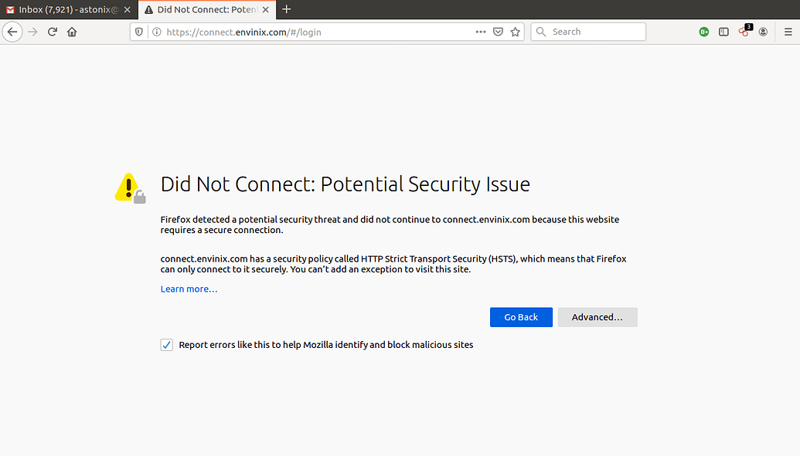Click the Home icon in the toolbar

click(x=72, y=32)
